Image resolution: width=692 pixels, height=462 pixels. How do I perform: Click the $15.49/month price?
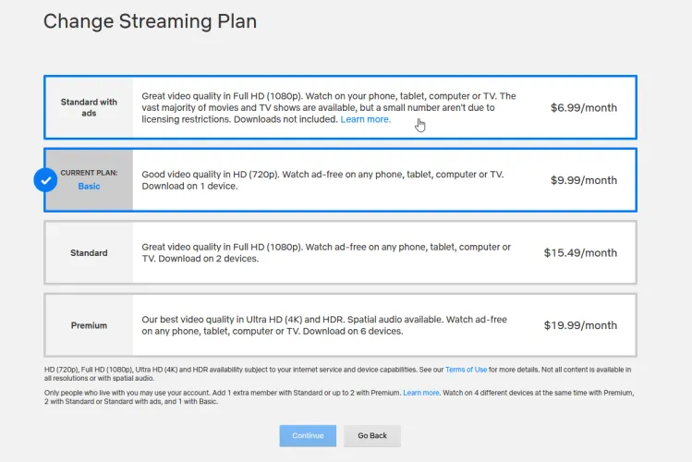(580, 252)
